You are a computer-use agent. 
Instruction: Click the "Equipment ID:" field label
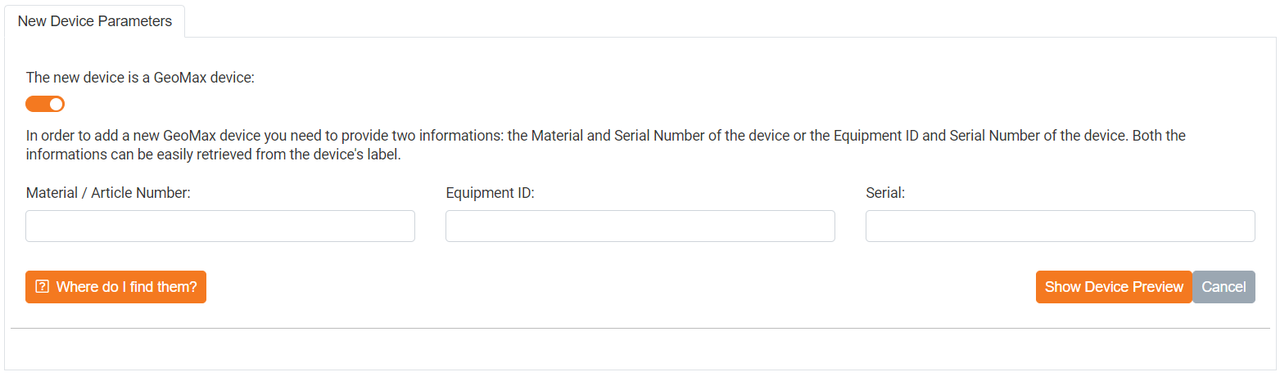pos(490,193)
